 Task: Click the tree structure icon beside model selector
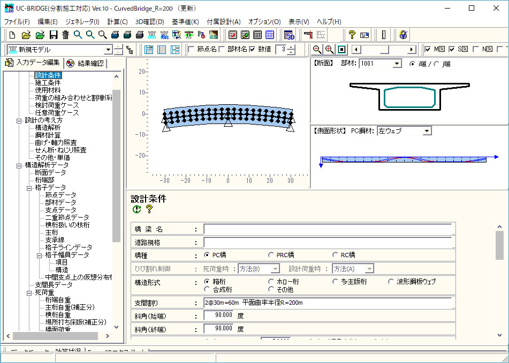coord(130,50)
